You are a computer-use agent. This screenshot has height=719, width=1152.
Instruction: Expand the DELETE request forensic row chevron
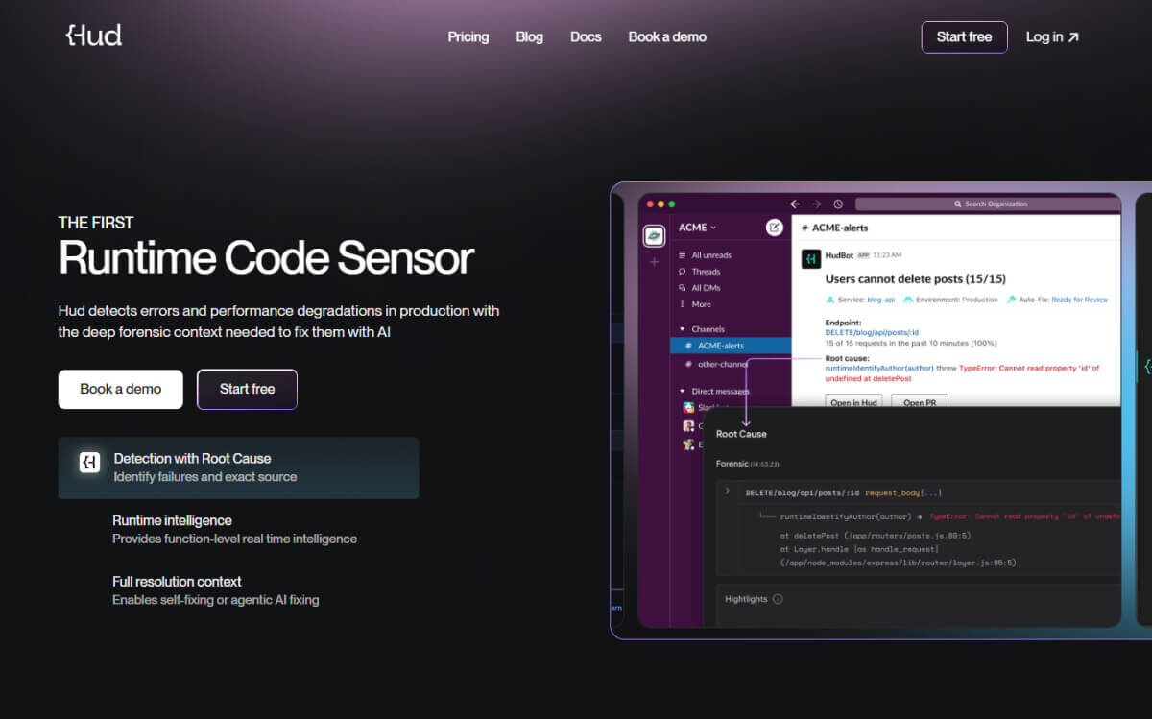(728, 491)
